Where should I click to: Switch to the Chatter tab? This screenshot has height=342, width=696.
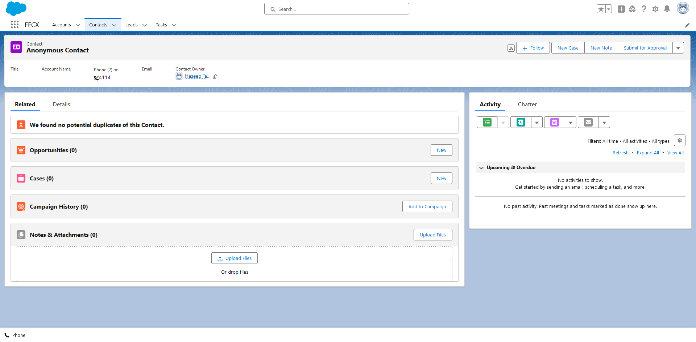pyautogui.click(x=527, y=104)
